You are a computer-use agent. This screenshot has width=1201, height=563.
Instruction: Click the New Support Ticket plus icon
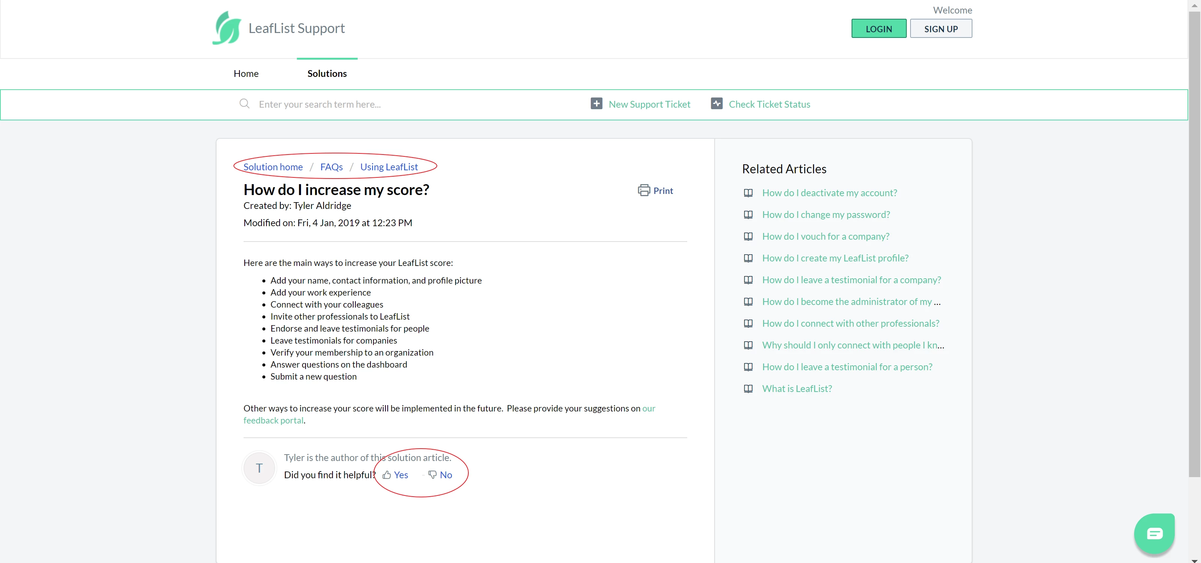pyautogui.click(x=596, y=104)
